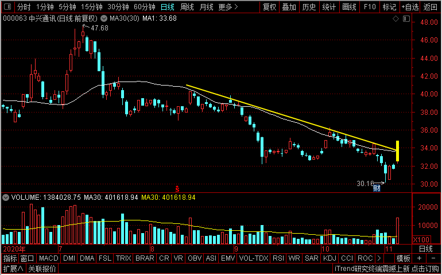The height and width of the screenshot is (275, 442).
Task: Click the 财 financial event icon
Action: [x=377, y=188]
